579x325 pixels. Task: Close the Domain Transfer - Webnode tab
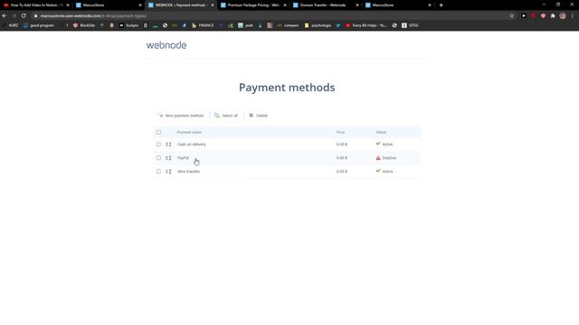[x=357, y=5]
